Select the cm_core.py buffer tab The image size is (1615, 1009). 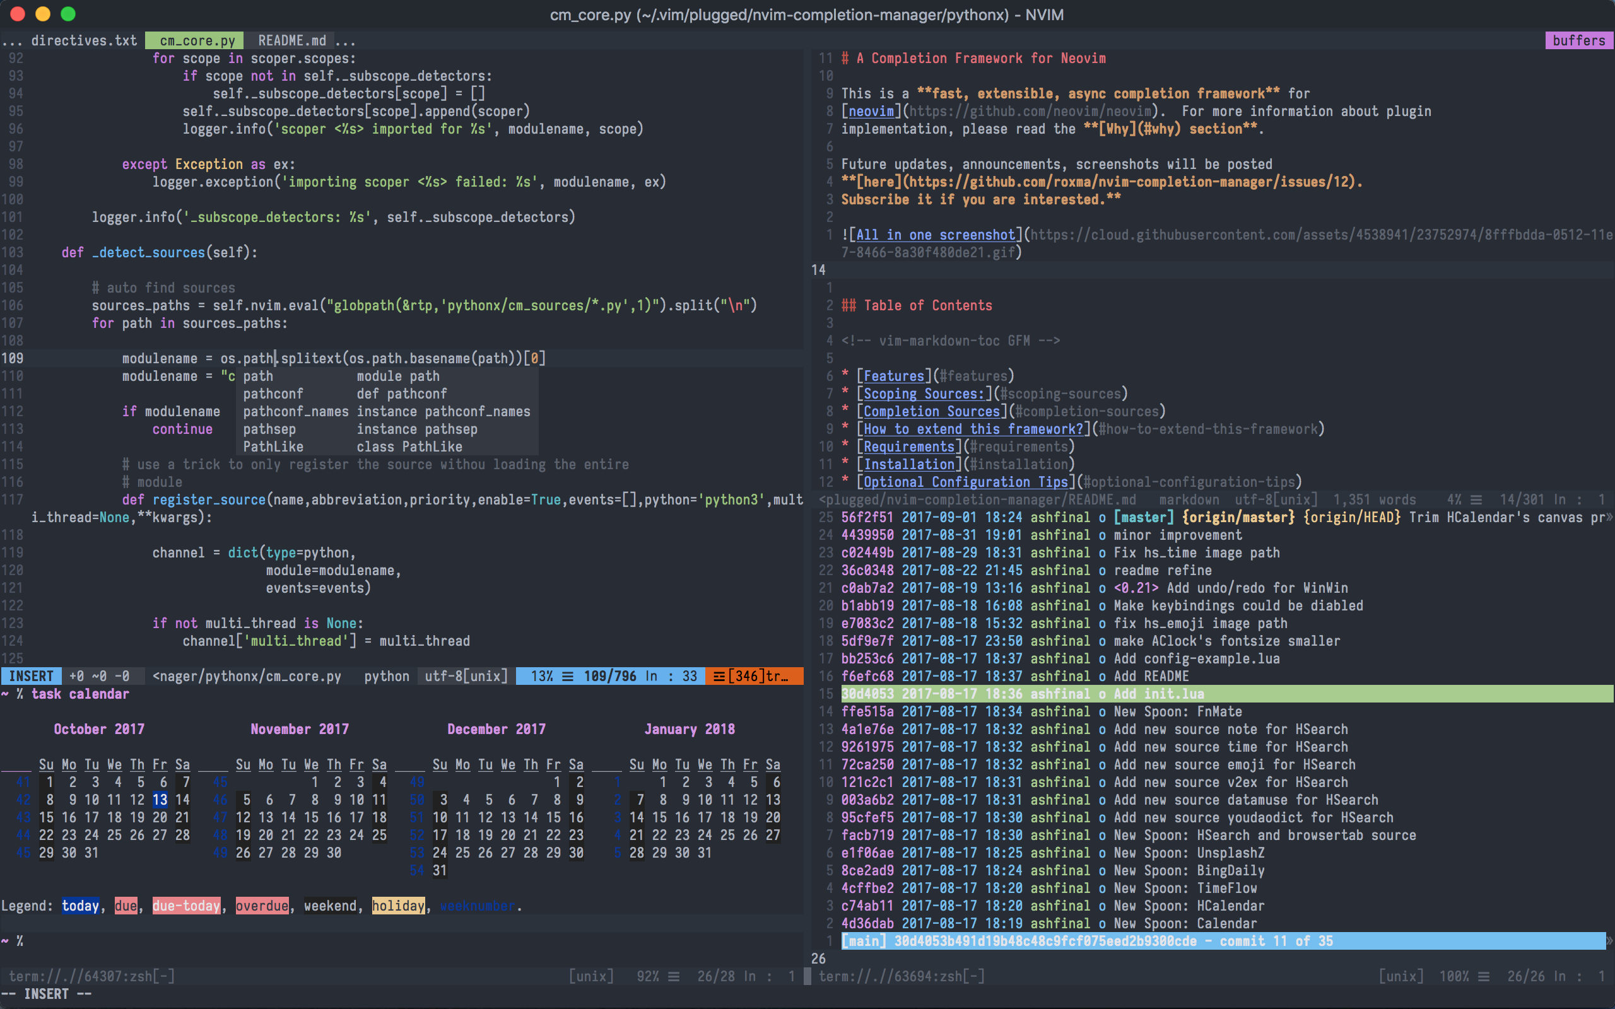197,40
